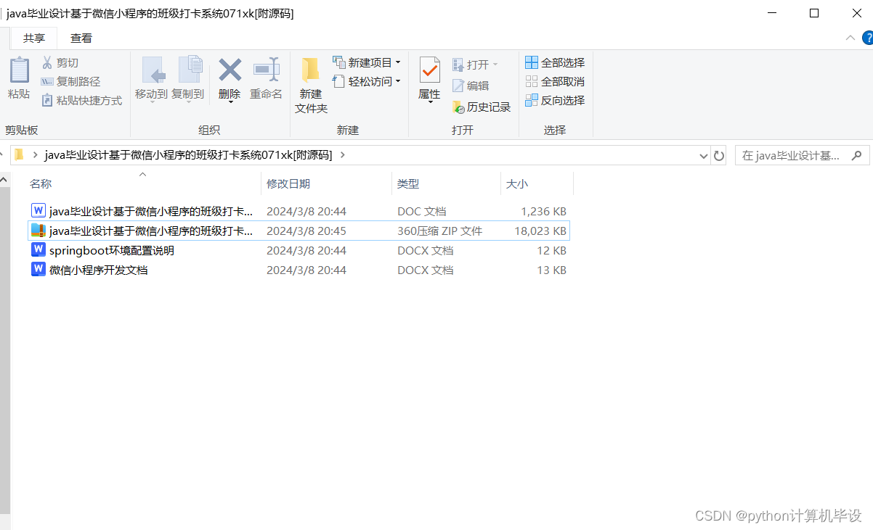Click the Cut (剪切) scissors icon
This screenshot has width=873, height=530.
coord(47,63)
